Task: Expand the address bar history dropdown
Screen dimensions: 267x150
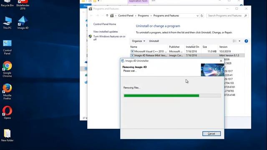Action: 197,16
